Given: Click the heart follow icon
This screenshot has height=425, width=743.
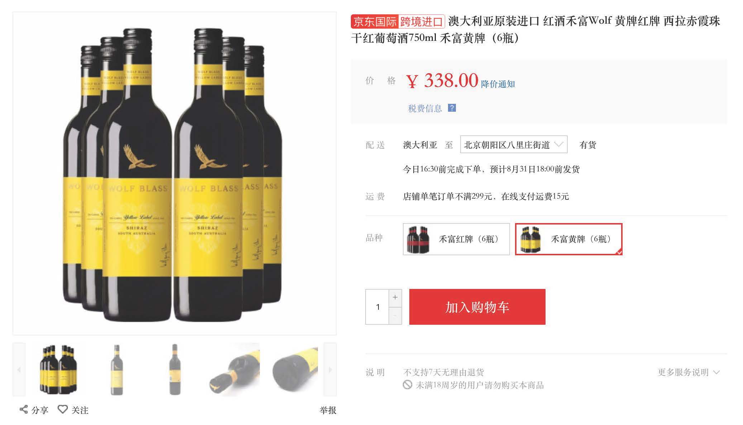Looking at the screenshot, I should point(63,409).
